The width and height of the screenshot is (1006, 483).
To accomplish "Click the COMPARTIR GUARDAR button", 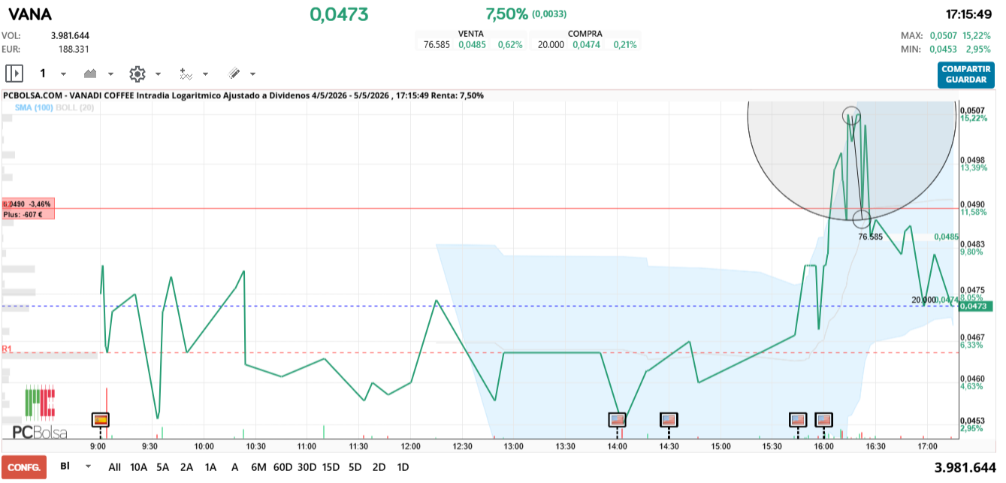I will 966,74.
